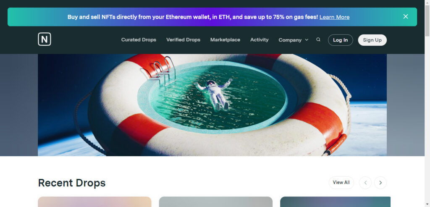430x207 pixels.
Task: Open the Nifty Gateway N logo home
Action: [44, 39]
